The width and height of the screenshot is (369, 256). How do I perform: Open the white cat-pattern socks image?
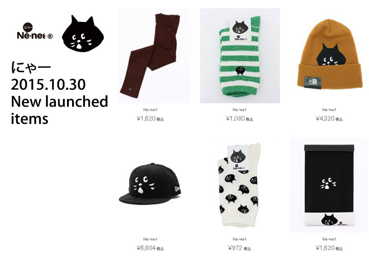point(239,185)
